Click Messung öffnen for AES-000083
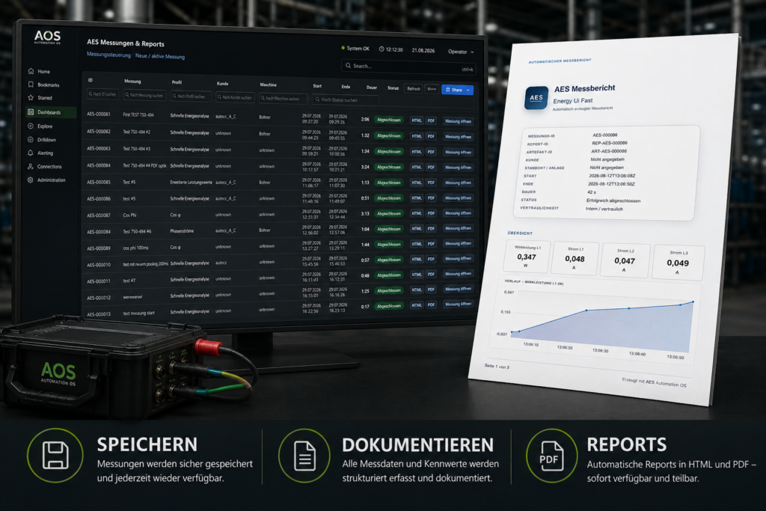Image resolution: width=766 pixels, height=511 pixels. (x=459, y=152)
